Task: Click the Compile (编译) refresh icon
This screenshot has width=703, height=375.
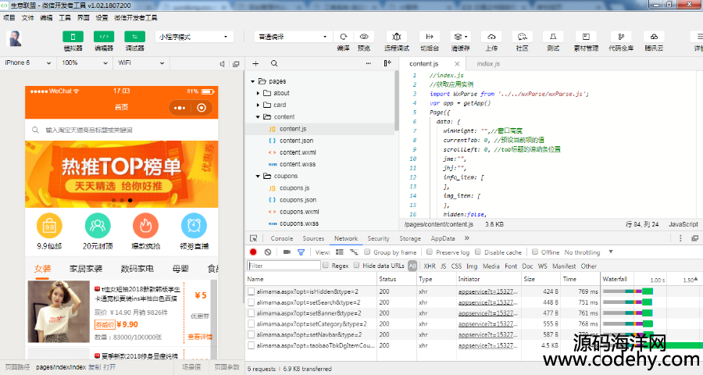Action: tap(343, 37)
